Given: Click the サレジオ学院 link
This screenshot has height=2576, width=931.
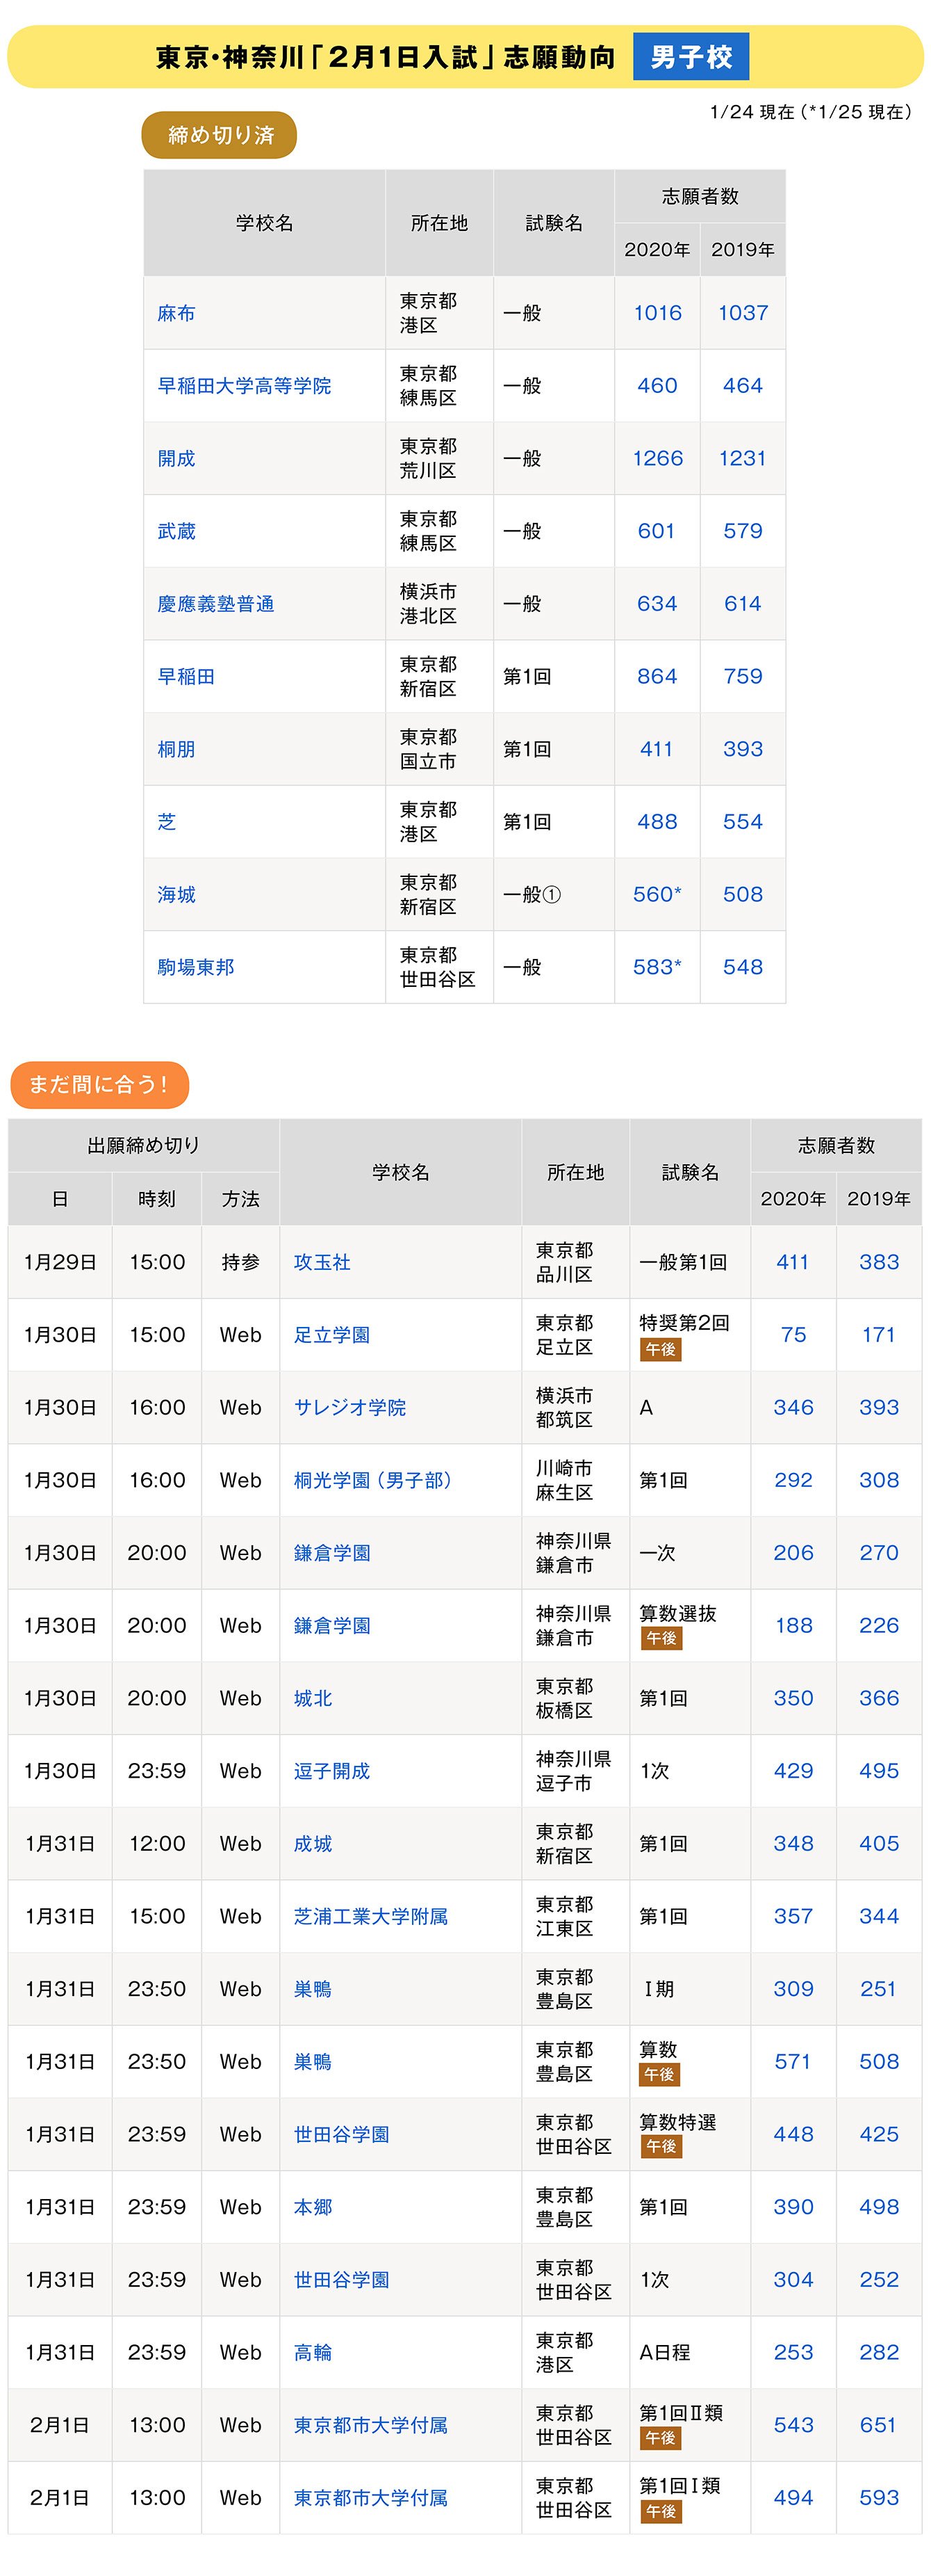Looking at the screenshot, I should coord(349,1407).
